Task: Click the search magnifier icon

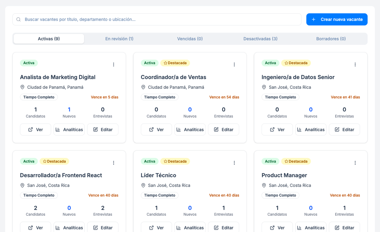Action: pyautogui.click(x=18, y=19)
